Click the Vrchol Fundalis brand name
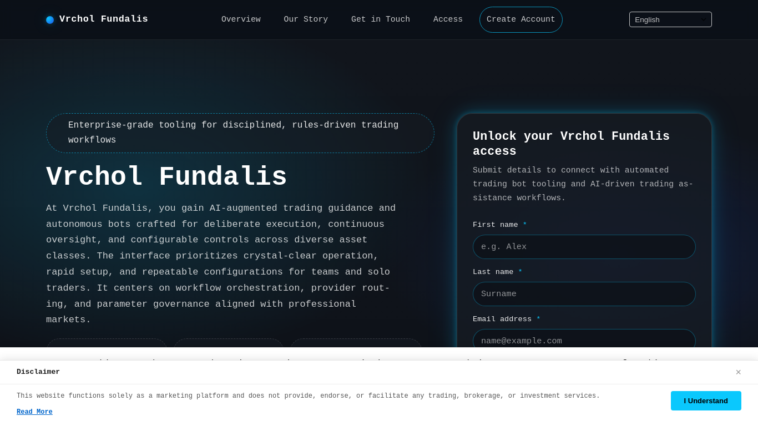The height and width of the screenshot is (426, 758). pyautogui.click(x=104, y=19)
